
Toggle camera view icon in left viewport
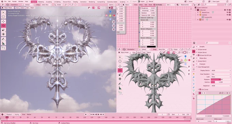click(114, 29)
